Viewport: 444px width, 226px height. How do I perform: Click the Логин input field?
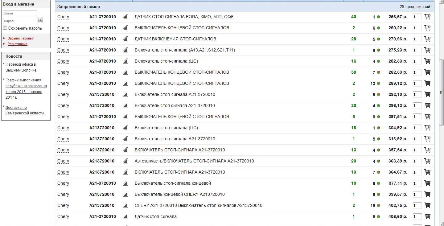[x=20, y=13]
